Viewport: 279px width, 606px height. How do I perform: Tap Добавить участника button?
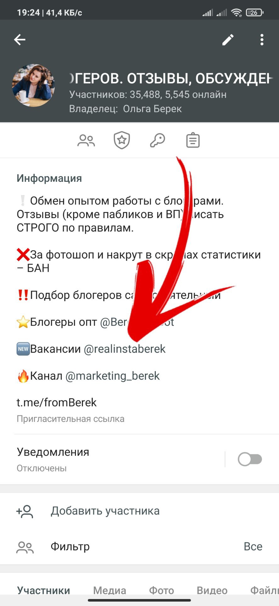pos(105,511)
